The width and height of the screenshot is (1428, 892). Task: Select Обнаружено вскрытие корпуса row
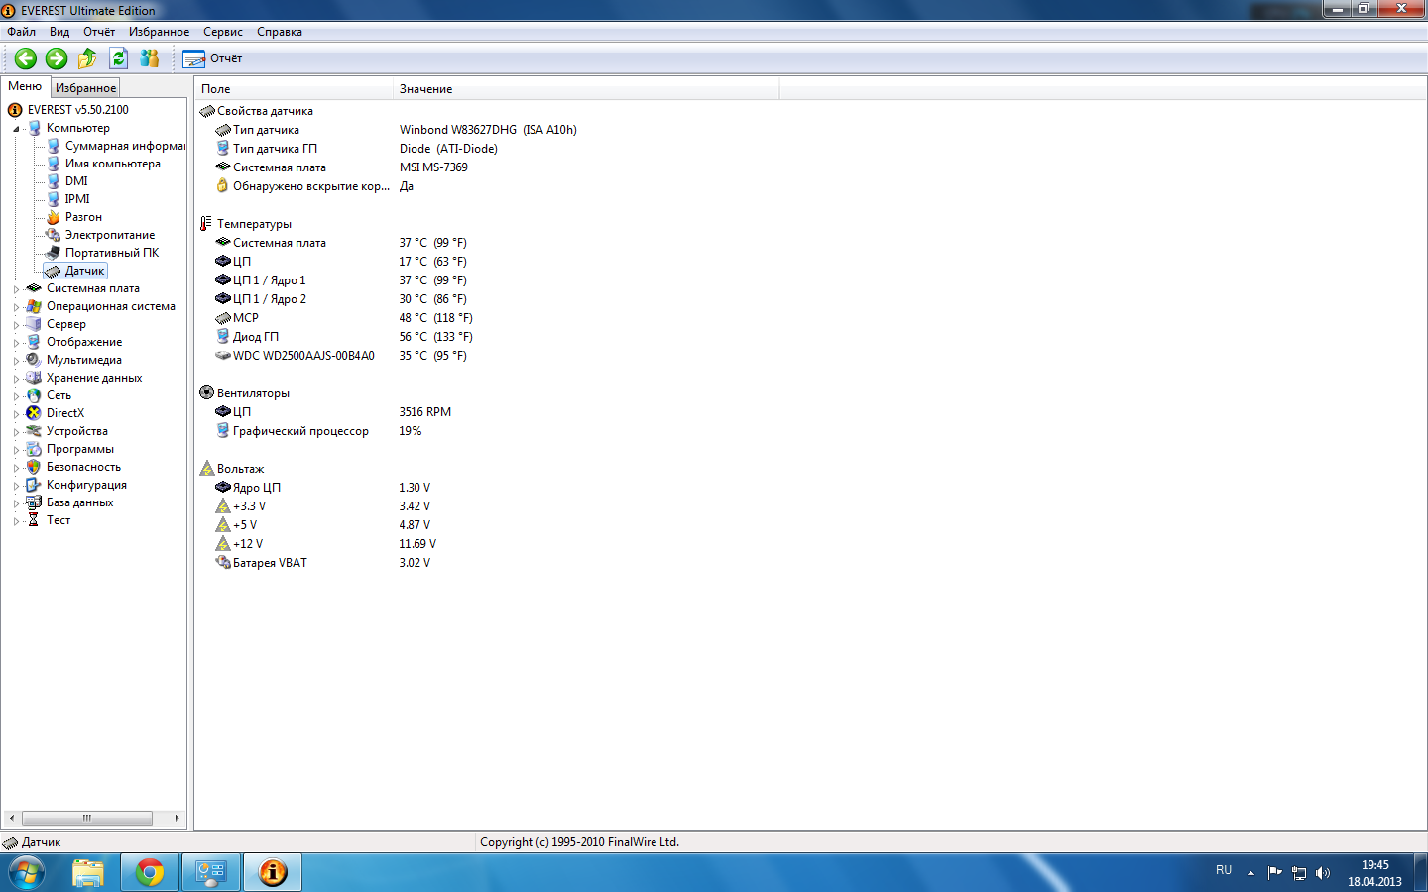point(314,186)
